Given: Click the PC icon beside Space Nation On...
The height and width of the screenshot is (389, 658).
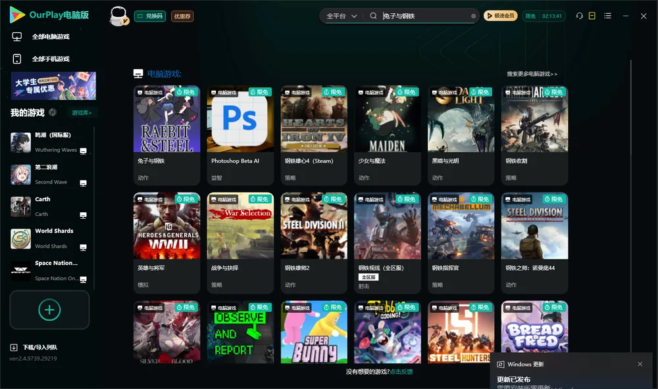Looking at the screenshot, I should coord(83,280).
